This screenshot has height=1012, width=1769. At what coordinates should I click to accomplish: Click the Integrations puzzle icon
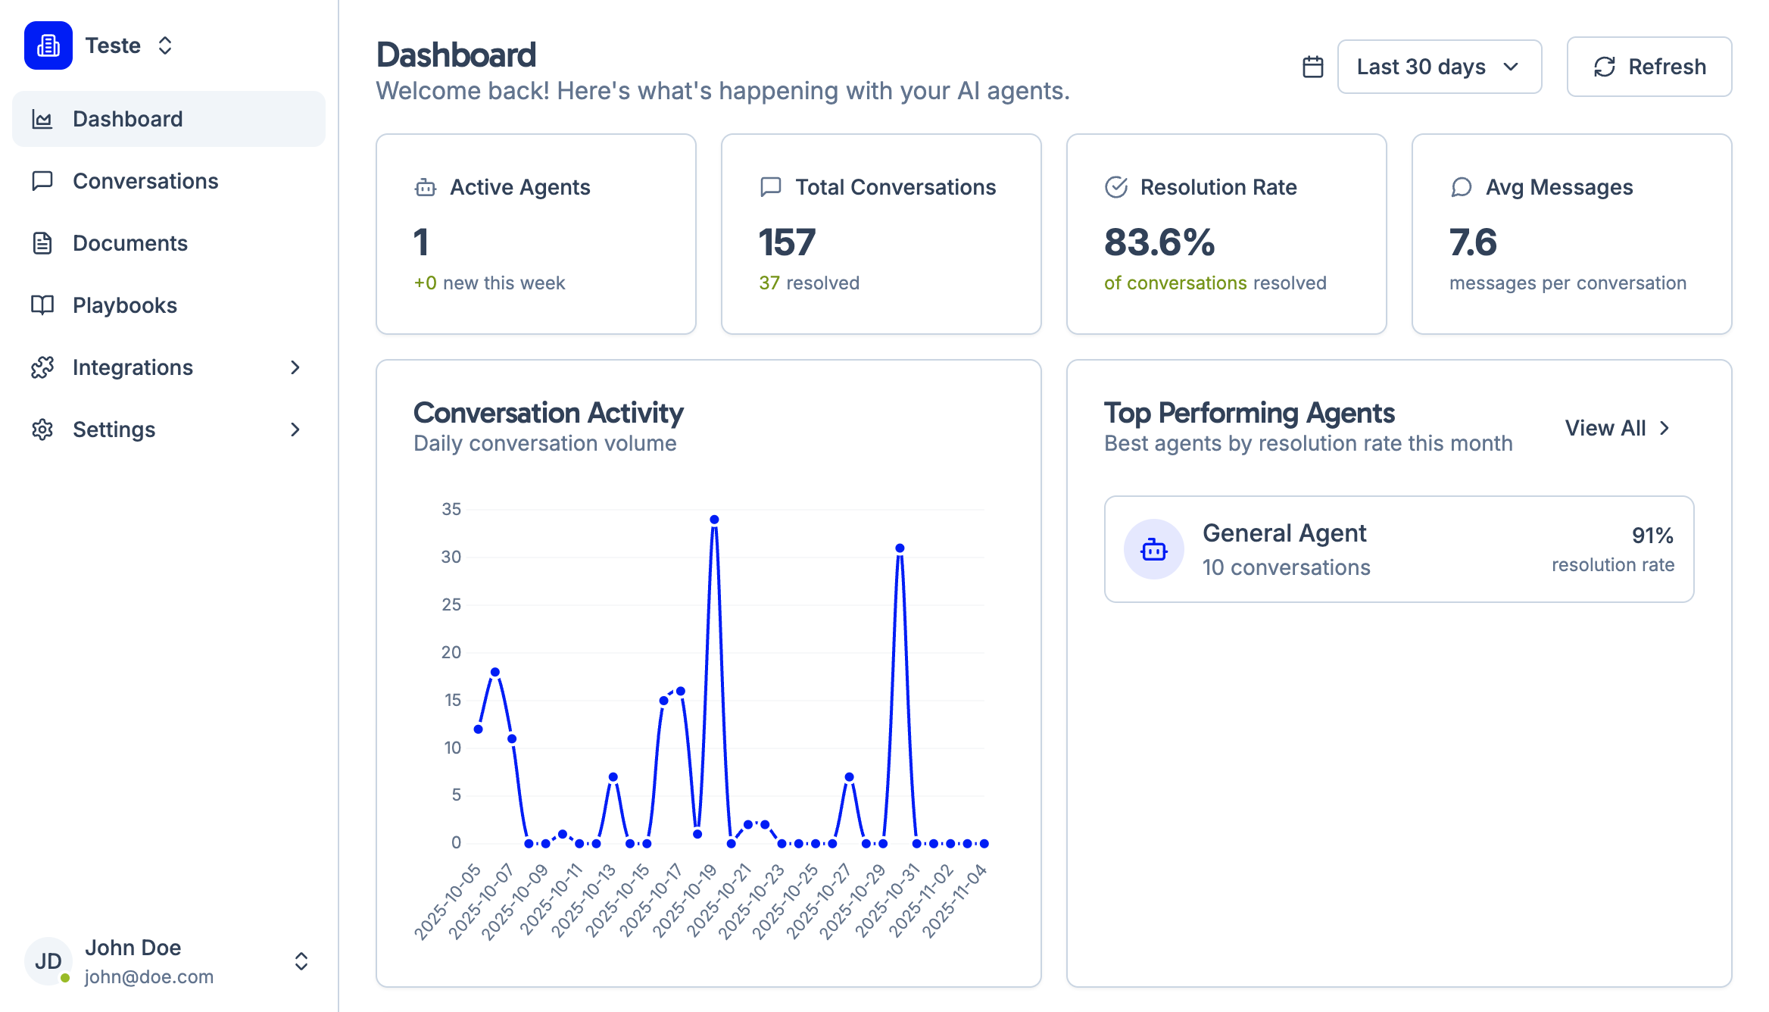coord(42,367)
